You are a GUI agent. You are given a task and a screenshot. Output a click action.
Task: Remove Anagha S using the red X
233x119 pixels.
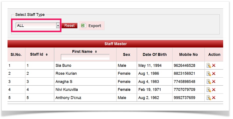tap(214, 82)
